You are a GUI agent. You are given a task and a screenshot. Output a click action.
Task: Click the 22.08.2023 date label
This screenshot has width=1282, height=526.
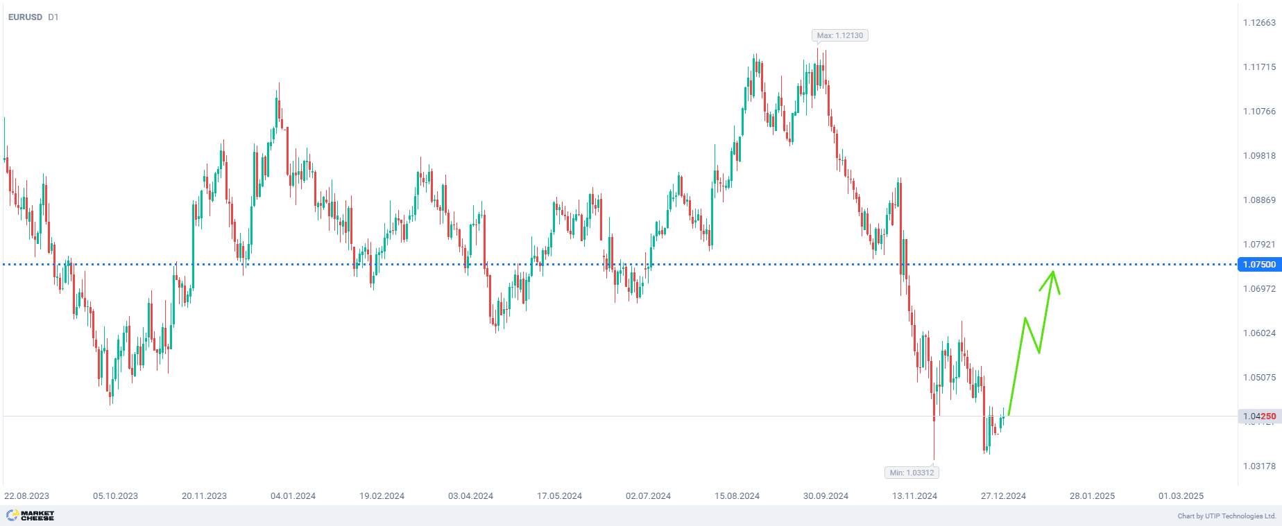[x=26, y=496]
